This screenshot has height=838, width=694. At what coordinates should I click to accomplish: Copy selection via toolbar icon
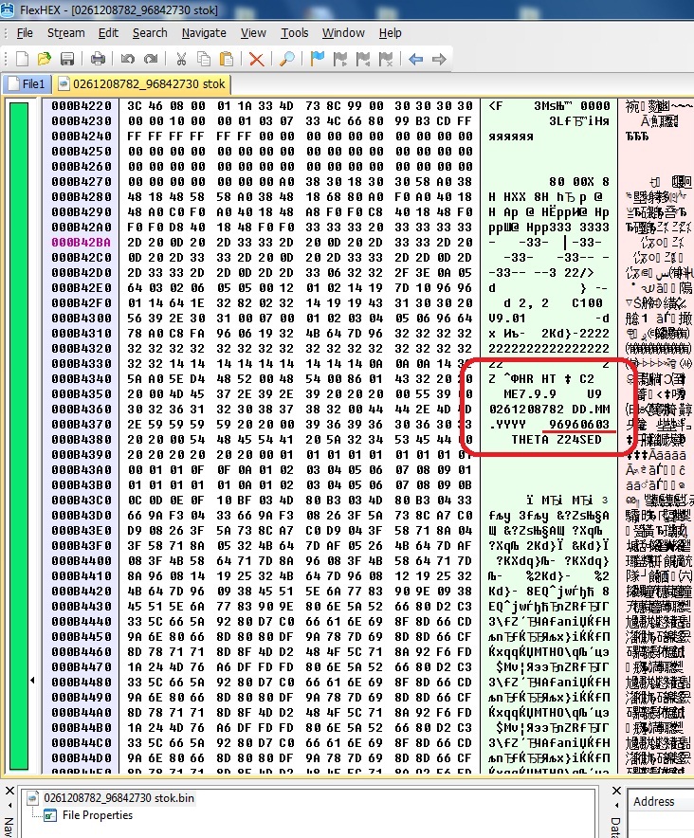(x=204, y=59)
